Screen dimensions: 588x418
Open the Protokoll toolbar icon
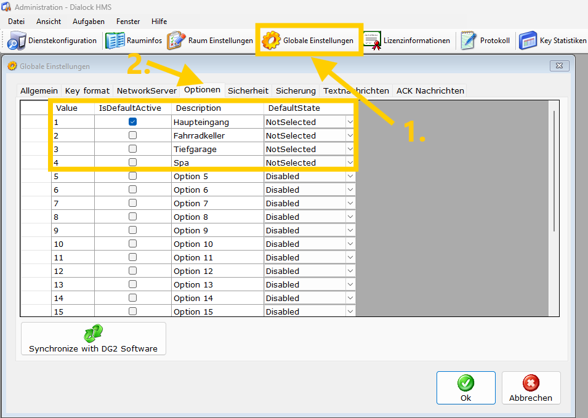tap(469, 41)
